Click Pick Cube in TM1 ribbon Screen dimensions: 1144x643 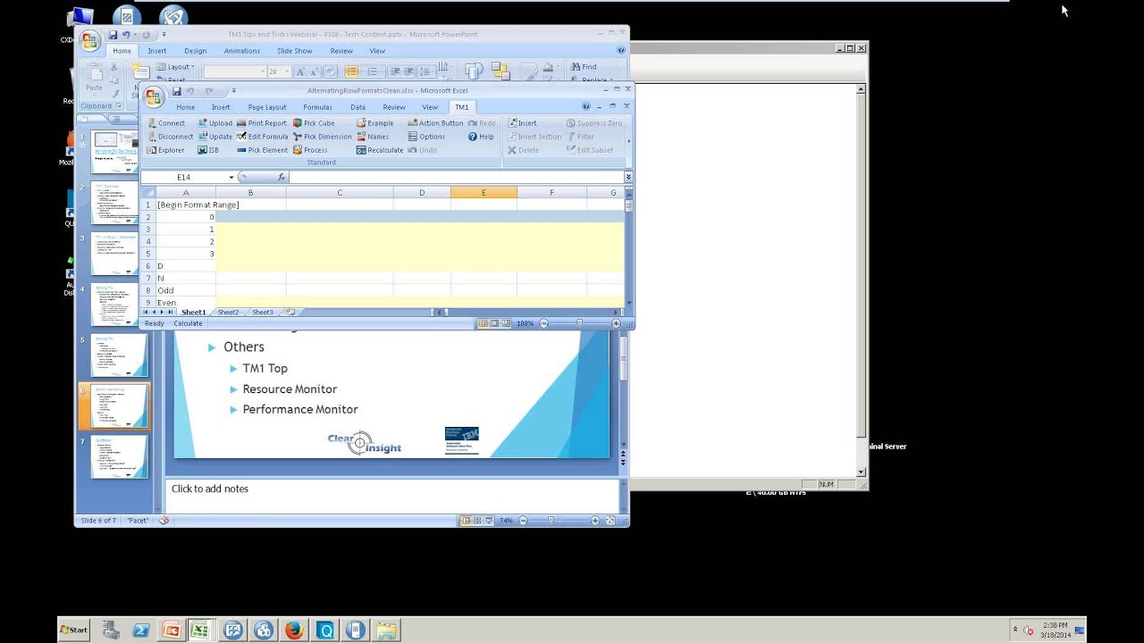[x=314, y=123]
